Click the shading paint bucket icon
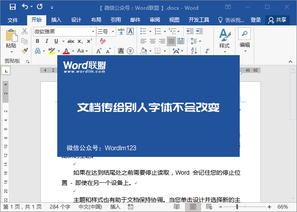Viewport: 297px width, 212px height. pos(143,51)
